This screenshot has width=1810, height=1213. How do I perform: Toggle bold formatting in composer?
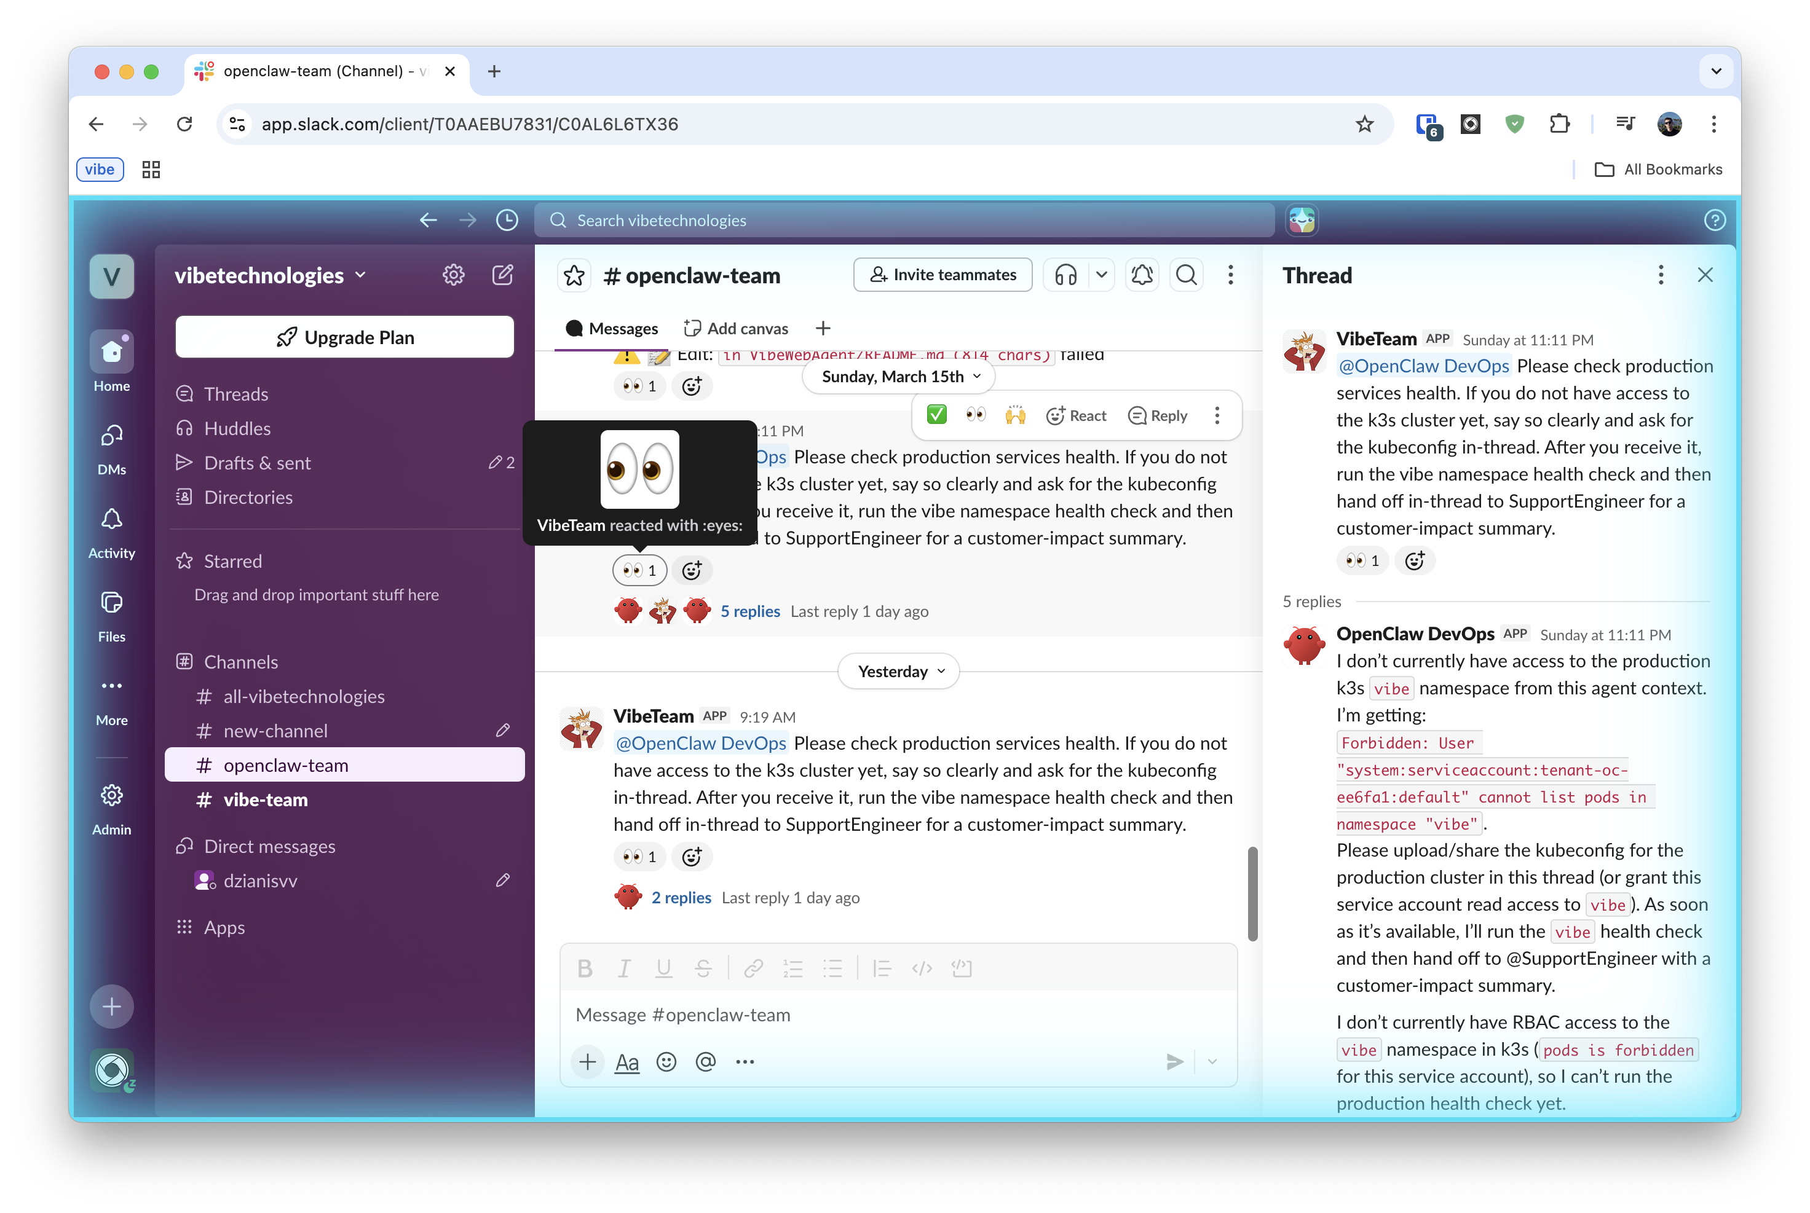585,968
